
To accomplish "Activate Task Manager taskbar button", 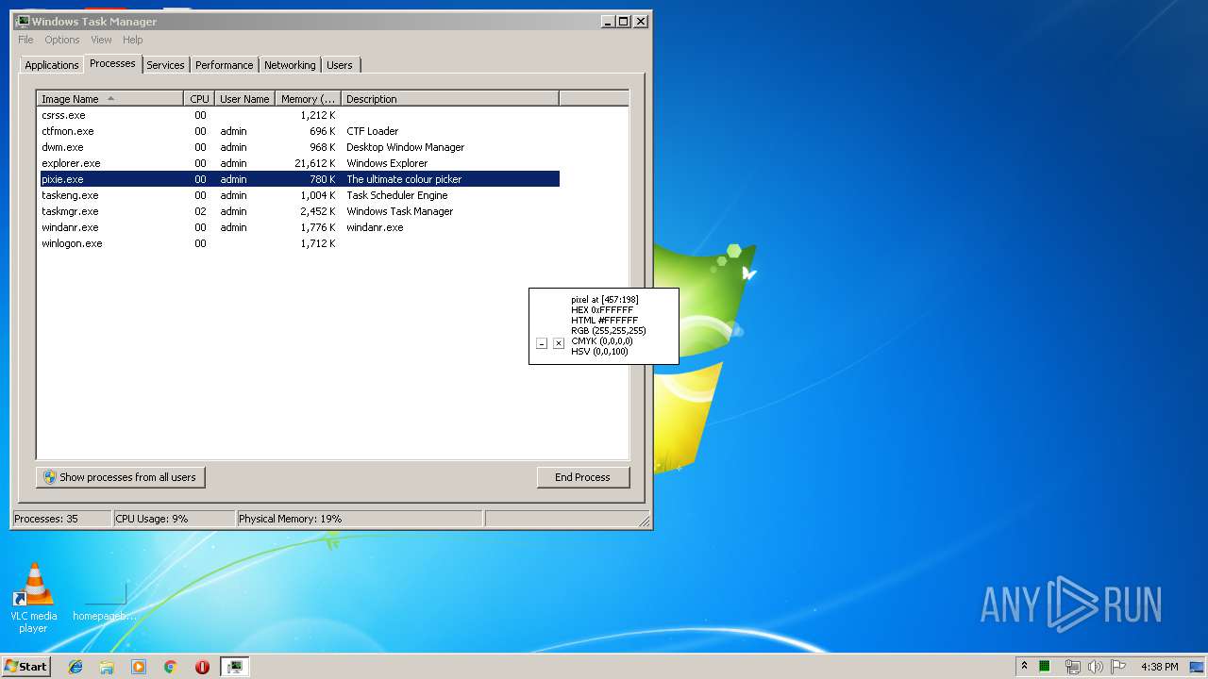I will coord(234,667).
